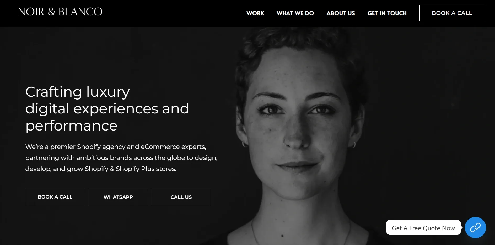
Task: Click the word performance in the headline
Action: pos(71,126)
